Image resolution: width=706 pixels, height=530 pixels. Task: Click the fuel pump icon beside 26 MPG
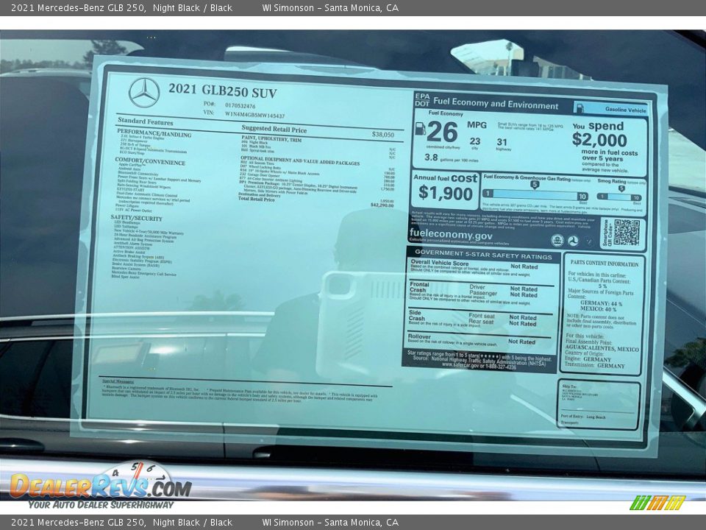click(420, 128)
